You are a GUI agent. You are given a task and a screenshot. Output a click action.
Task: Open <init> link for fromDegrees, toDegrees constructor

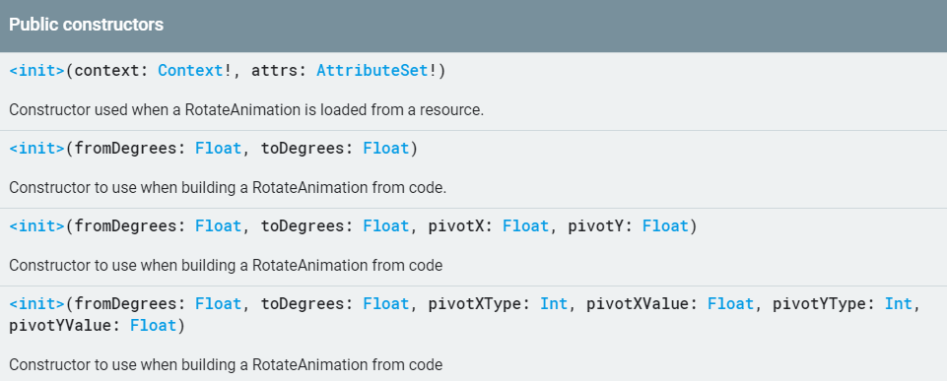click(36, 149)
